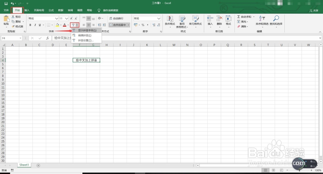Open the font color dropdown arrow
This screenshot has width=323, height=174.
(68, 25)
